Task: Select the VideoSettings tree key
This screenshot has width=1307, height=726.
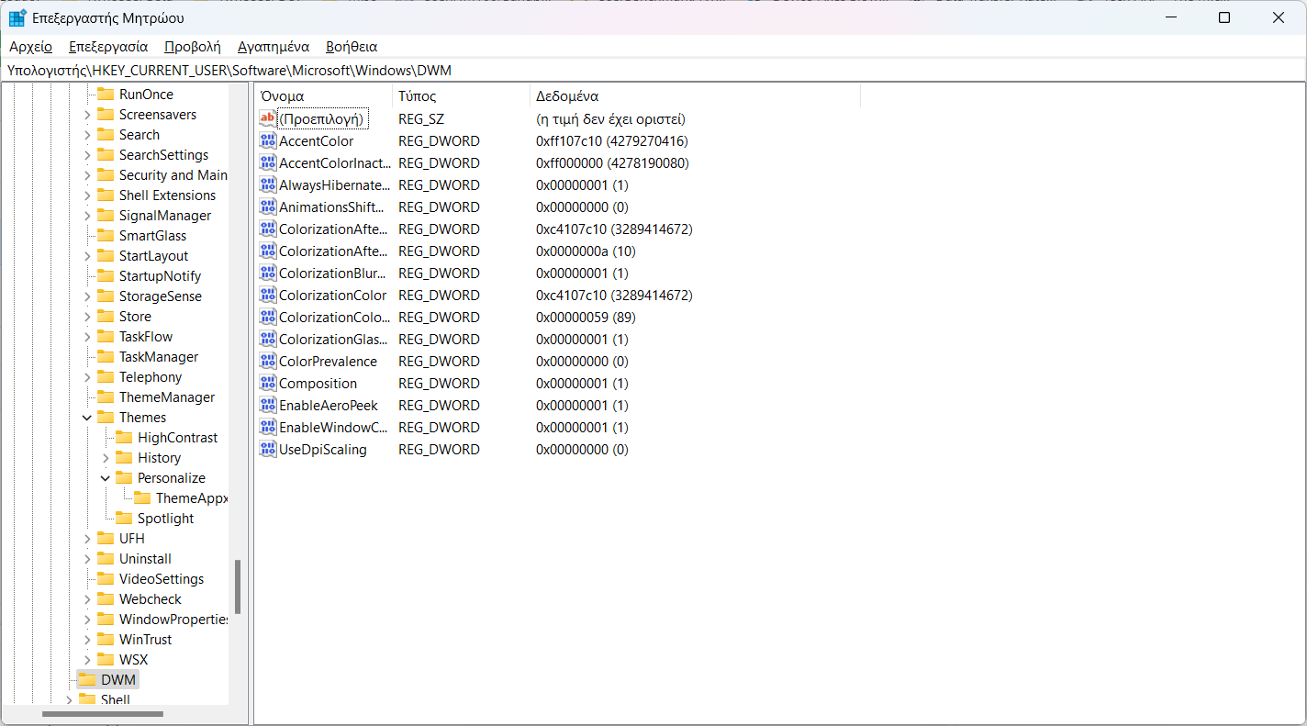Action: click(x=162, y=579)
